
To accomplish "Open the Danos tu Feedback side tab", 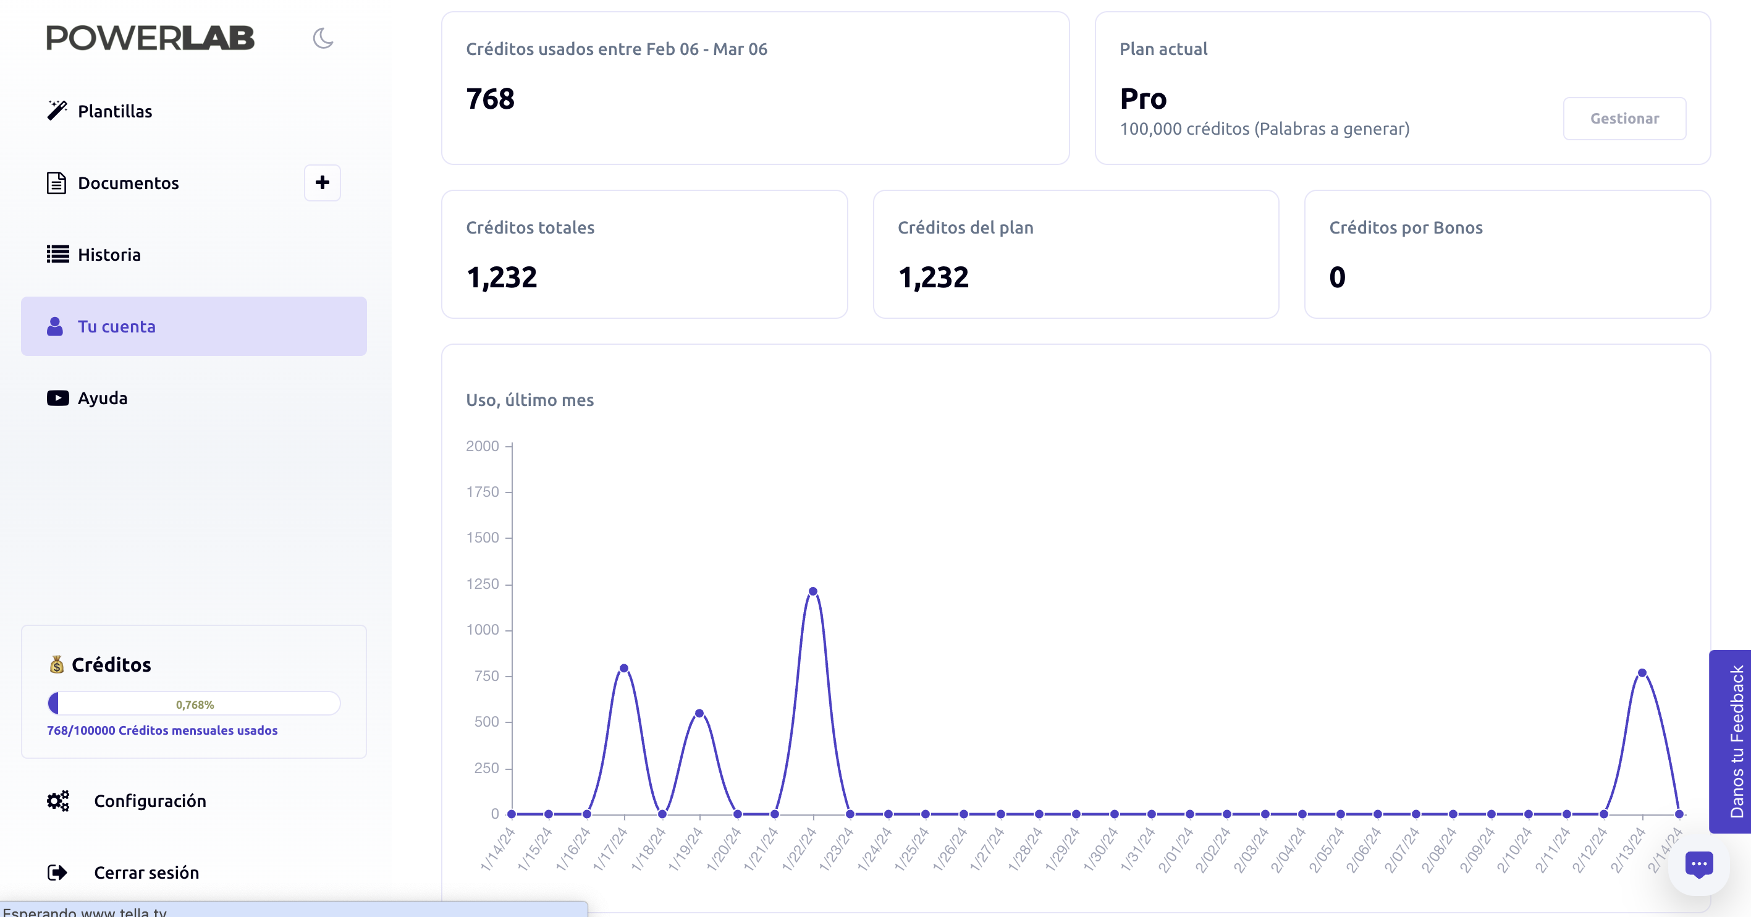I will (x=1732, y=741).
